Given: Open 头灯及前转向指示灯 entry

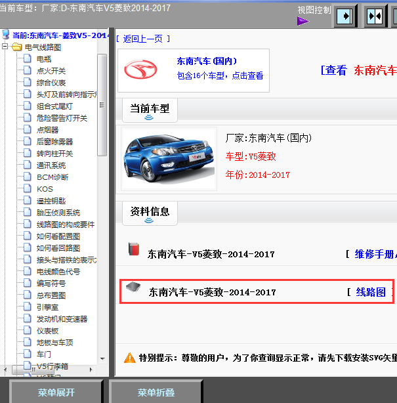Looking at the screenshot, I should click(x=66, y=95).
